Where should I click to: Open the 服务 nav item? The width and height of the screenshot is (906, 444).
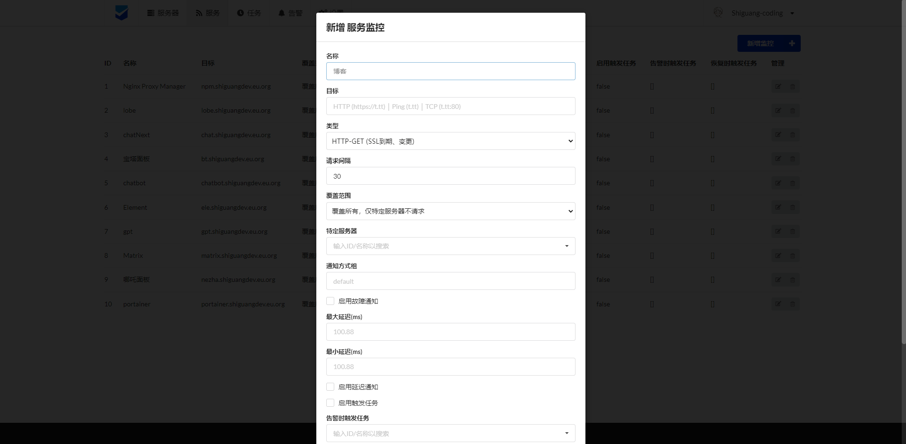(208, 13)
